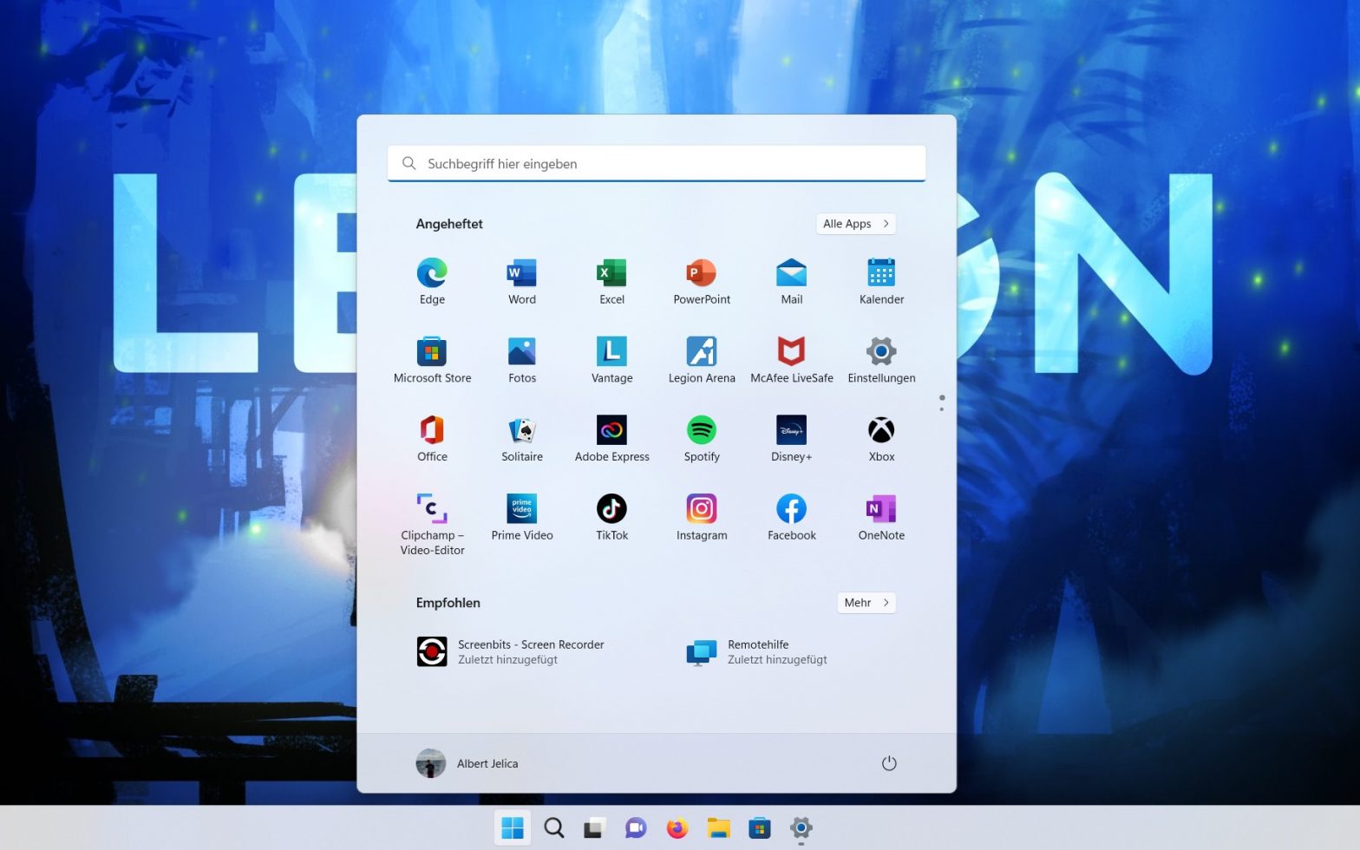
Task: Jump to second page of pinned apps
Action: pyautogui.click(x=942, y=409)
